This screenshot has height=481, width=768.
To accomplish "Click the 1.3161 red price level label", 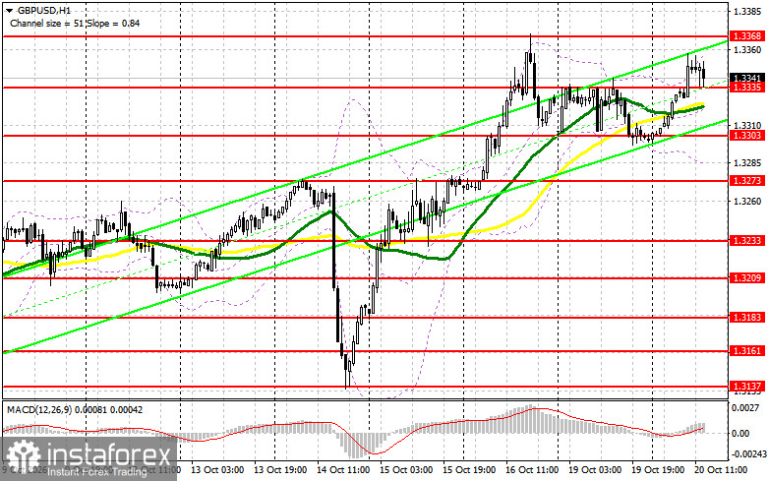I will coord(746,351).
